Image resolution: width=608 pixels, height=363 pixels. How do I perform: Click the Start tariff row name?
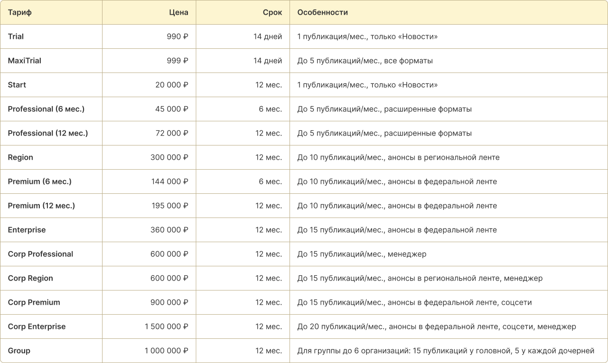pyautogui.click(x=17, y=85)
